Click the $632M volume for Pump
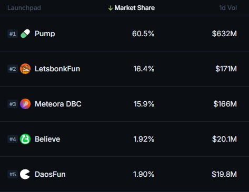 [224, 34]
